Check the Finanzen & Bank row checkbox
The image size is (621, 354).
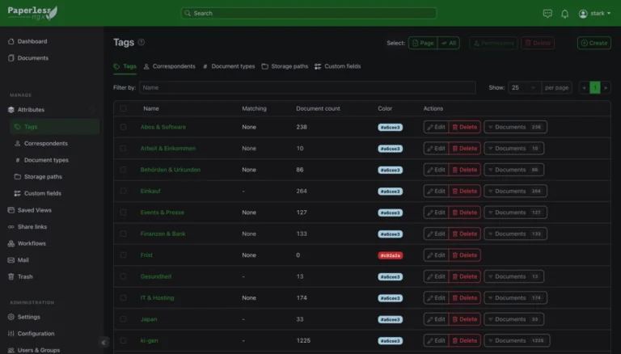click(x=123, y=234)
